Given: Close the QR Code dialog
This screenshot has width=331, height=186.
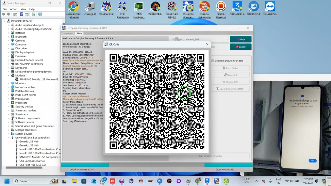Looking at the screenshot, I should click(x=207, y=44).
